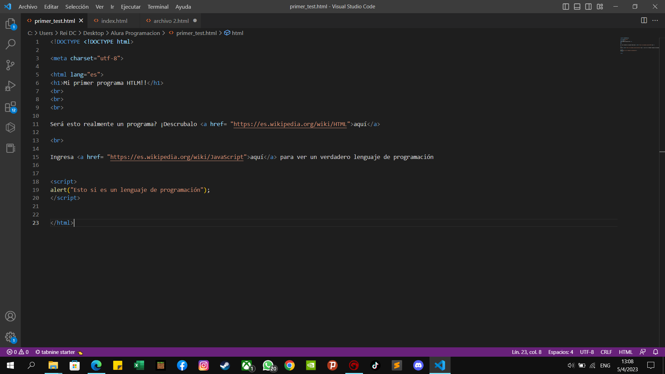Open Google Chrome from taskbar
The image size is (665, 374).
(290, 365)
